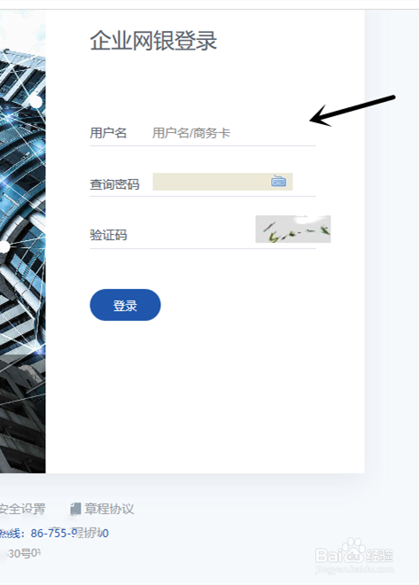Image resolution: width=419 pixels, height=585 pixels.
Task: Click the black arrow annotation
Action: (353, 111)
